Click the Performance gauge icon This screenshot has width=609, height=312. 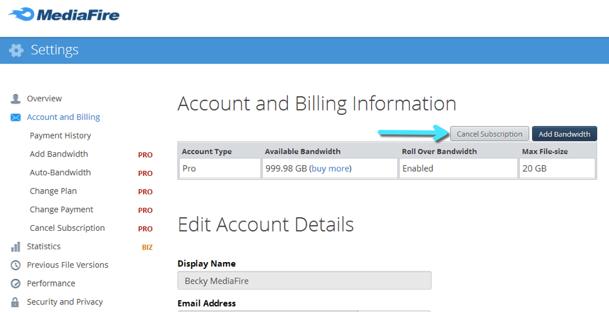(16, 283)
